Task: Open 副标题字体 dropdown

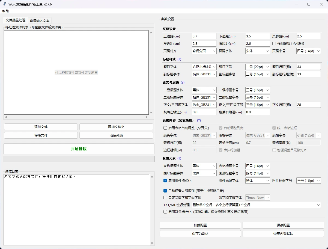Action: click(204, 74)
